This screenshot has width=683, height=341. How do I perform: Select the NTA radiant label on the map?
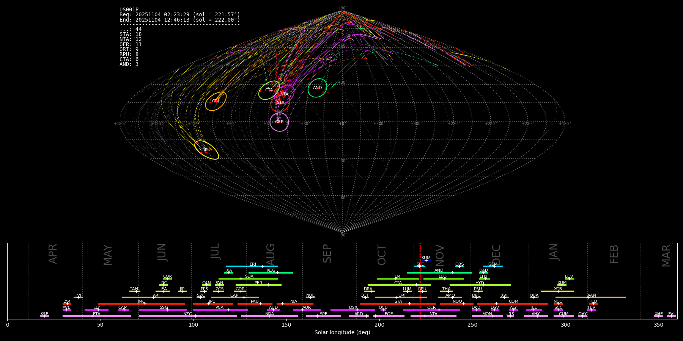tap(284, 94)
